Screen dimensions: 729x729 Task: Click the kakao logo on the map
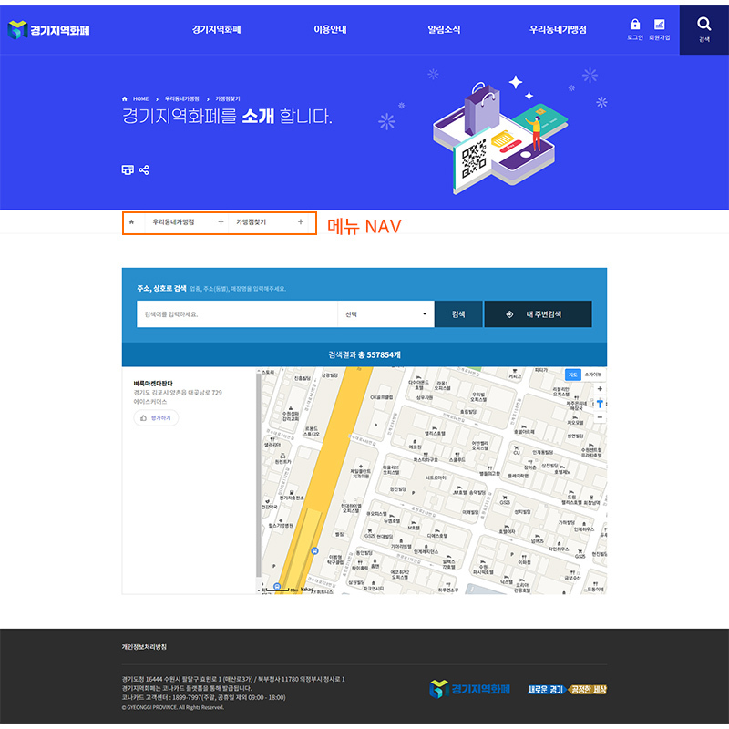[x=307, y=590]
